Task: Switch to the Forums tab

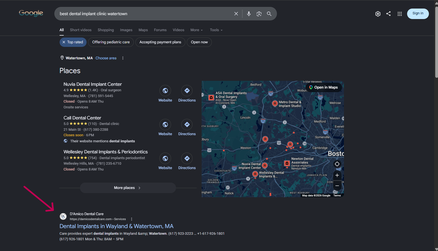Action: pos(160,30)
